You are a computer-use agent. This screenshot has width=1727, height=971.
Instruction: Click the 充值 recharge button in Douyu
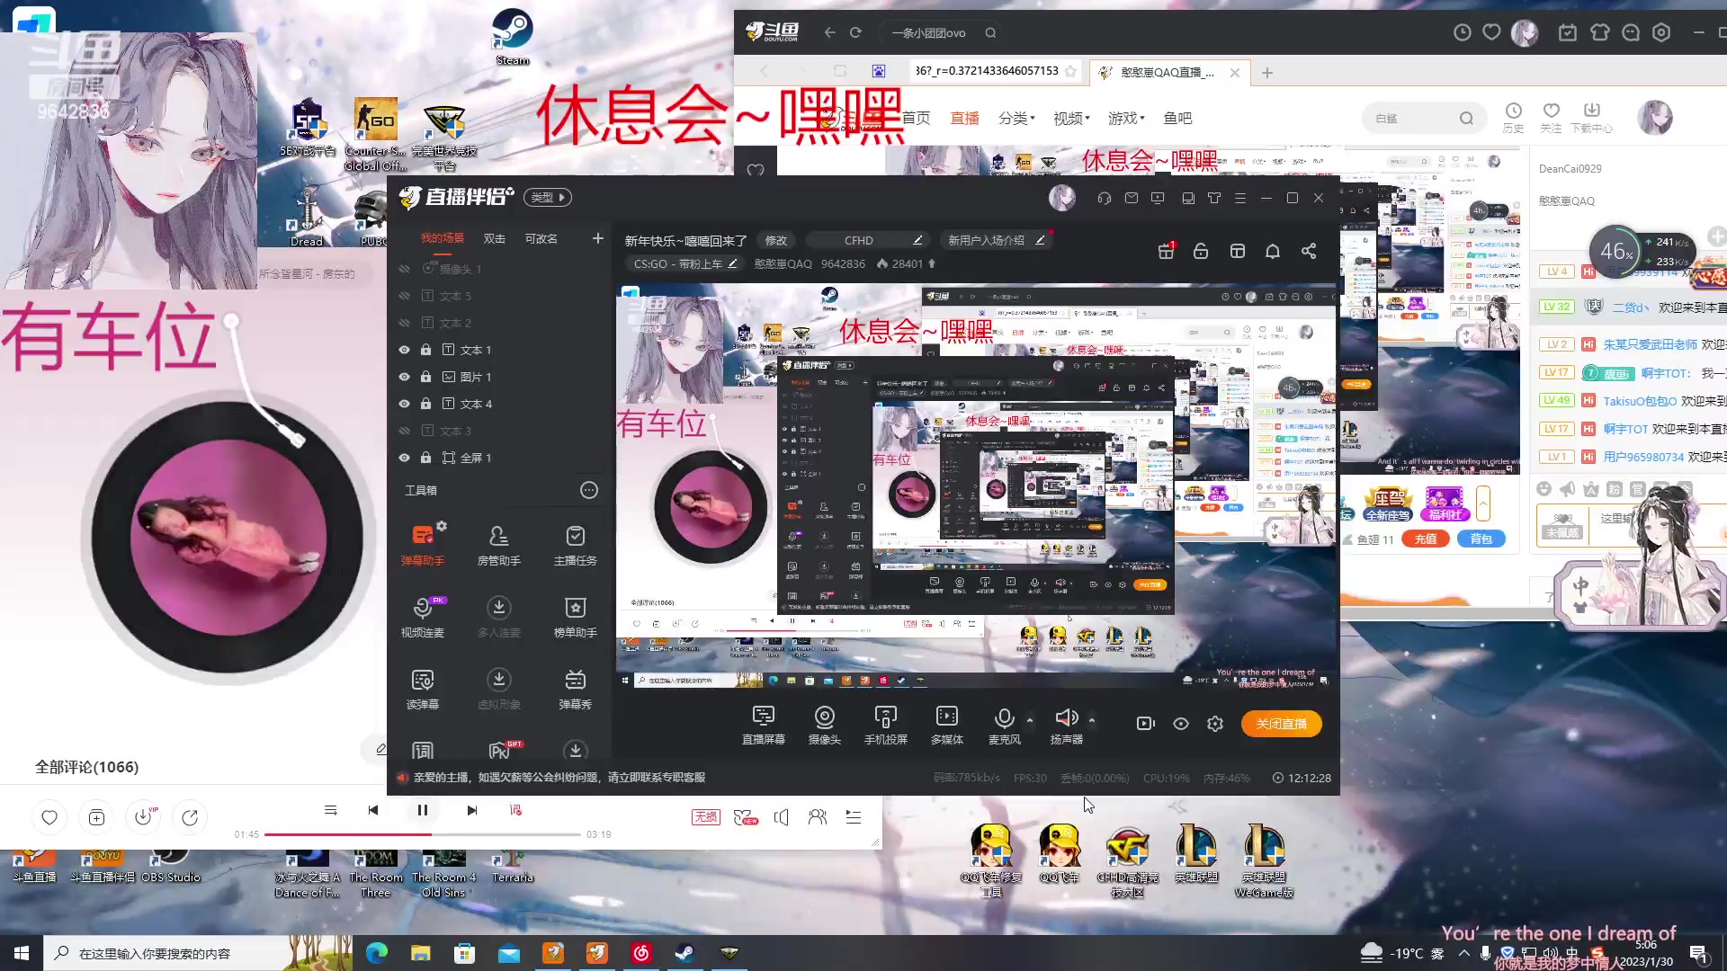(1425, 539)
